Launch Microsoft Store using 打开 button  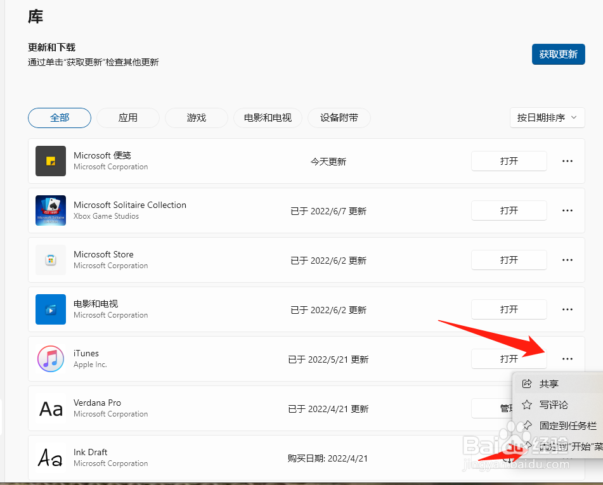coord(509,260)
